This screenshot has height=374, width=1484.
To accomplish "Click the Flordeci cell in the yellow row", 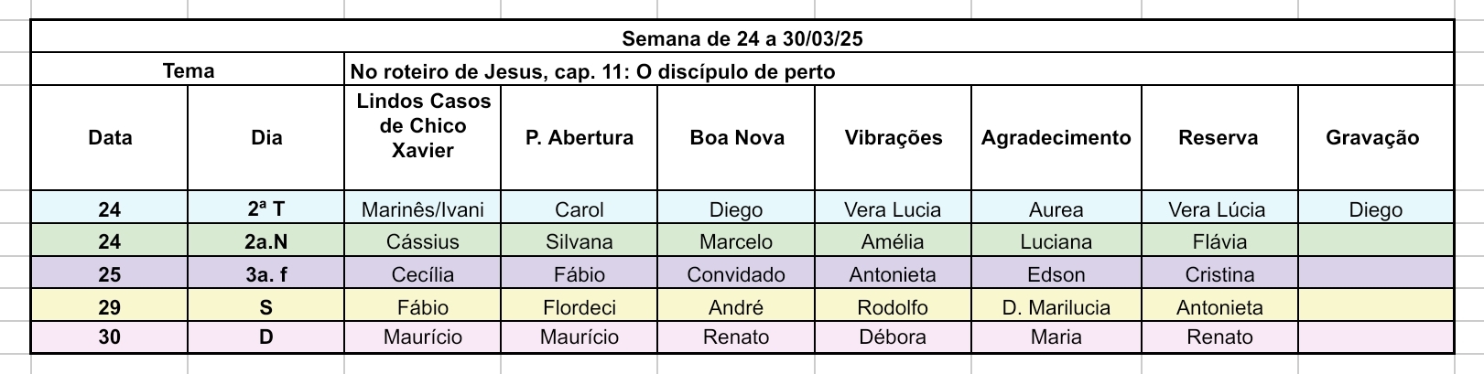I will pos(580,306).
